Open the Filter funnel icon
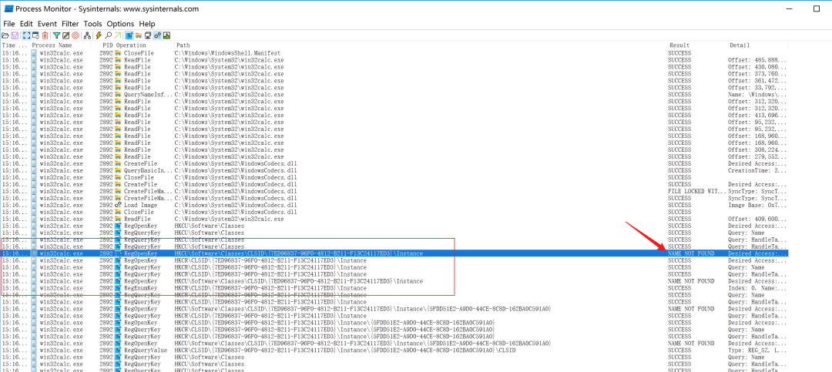Screen dimensions: 832x372 [x=57, y=35]
